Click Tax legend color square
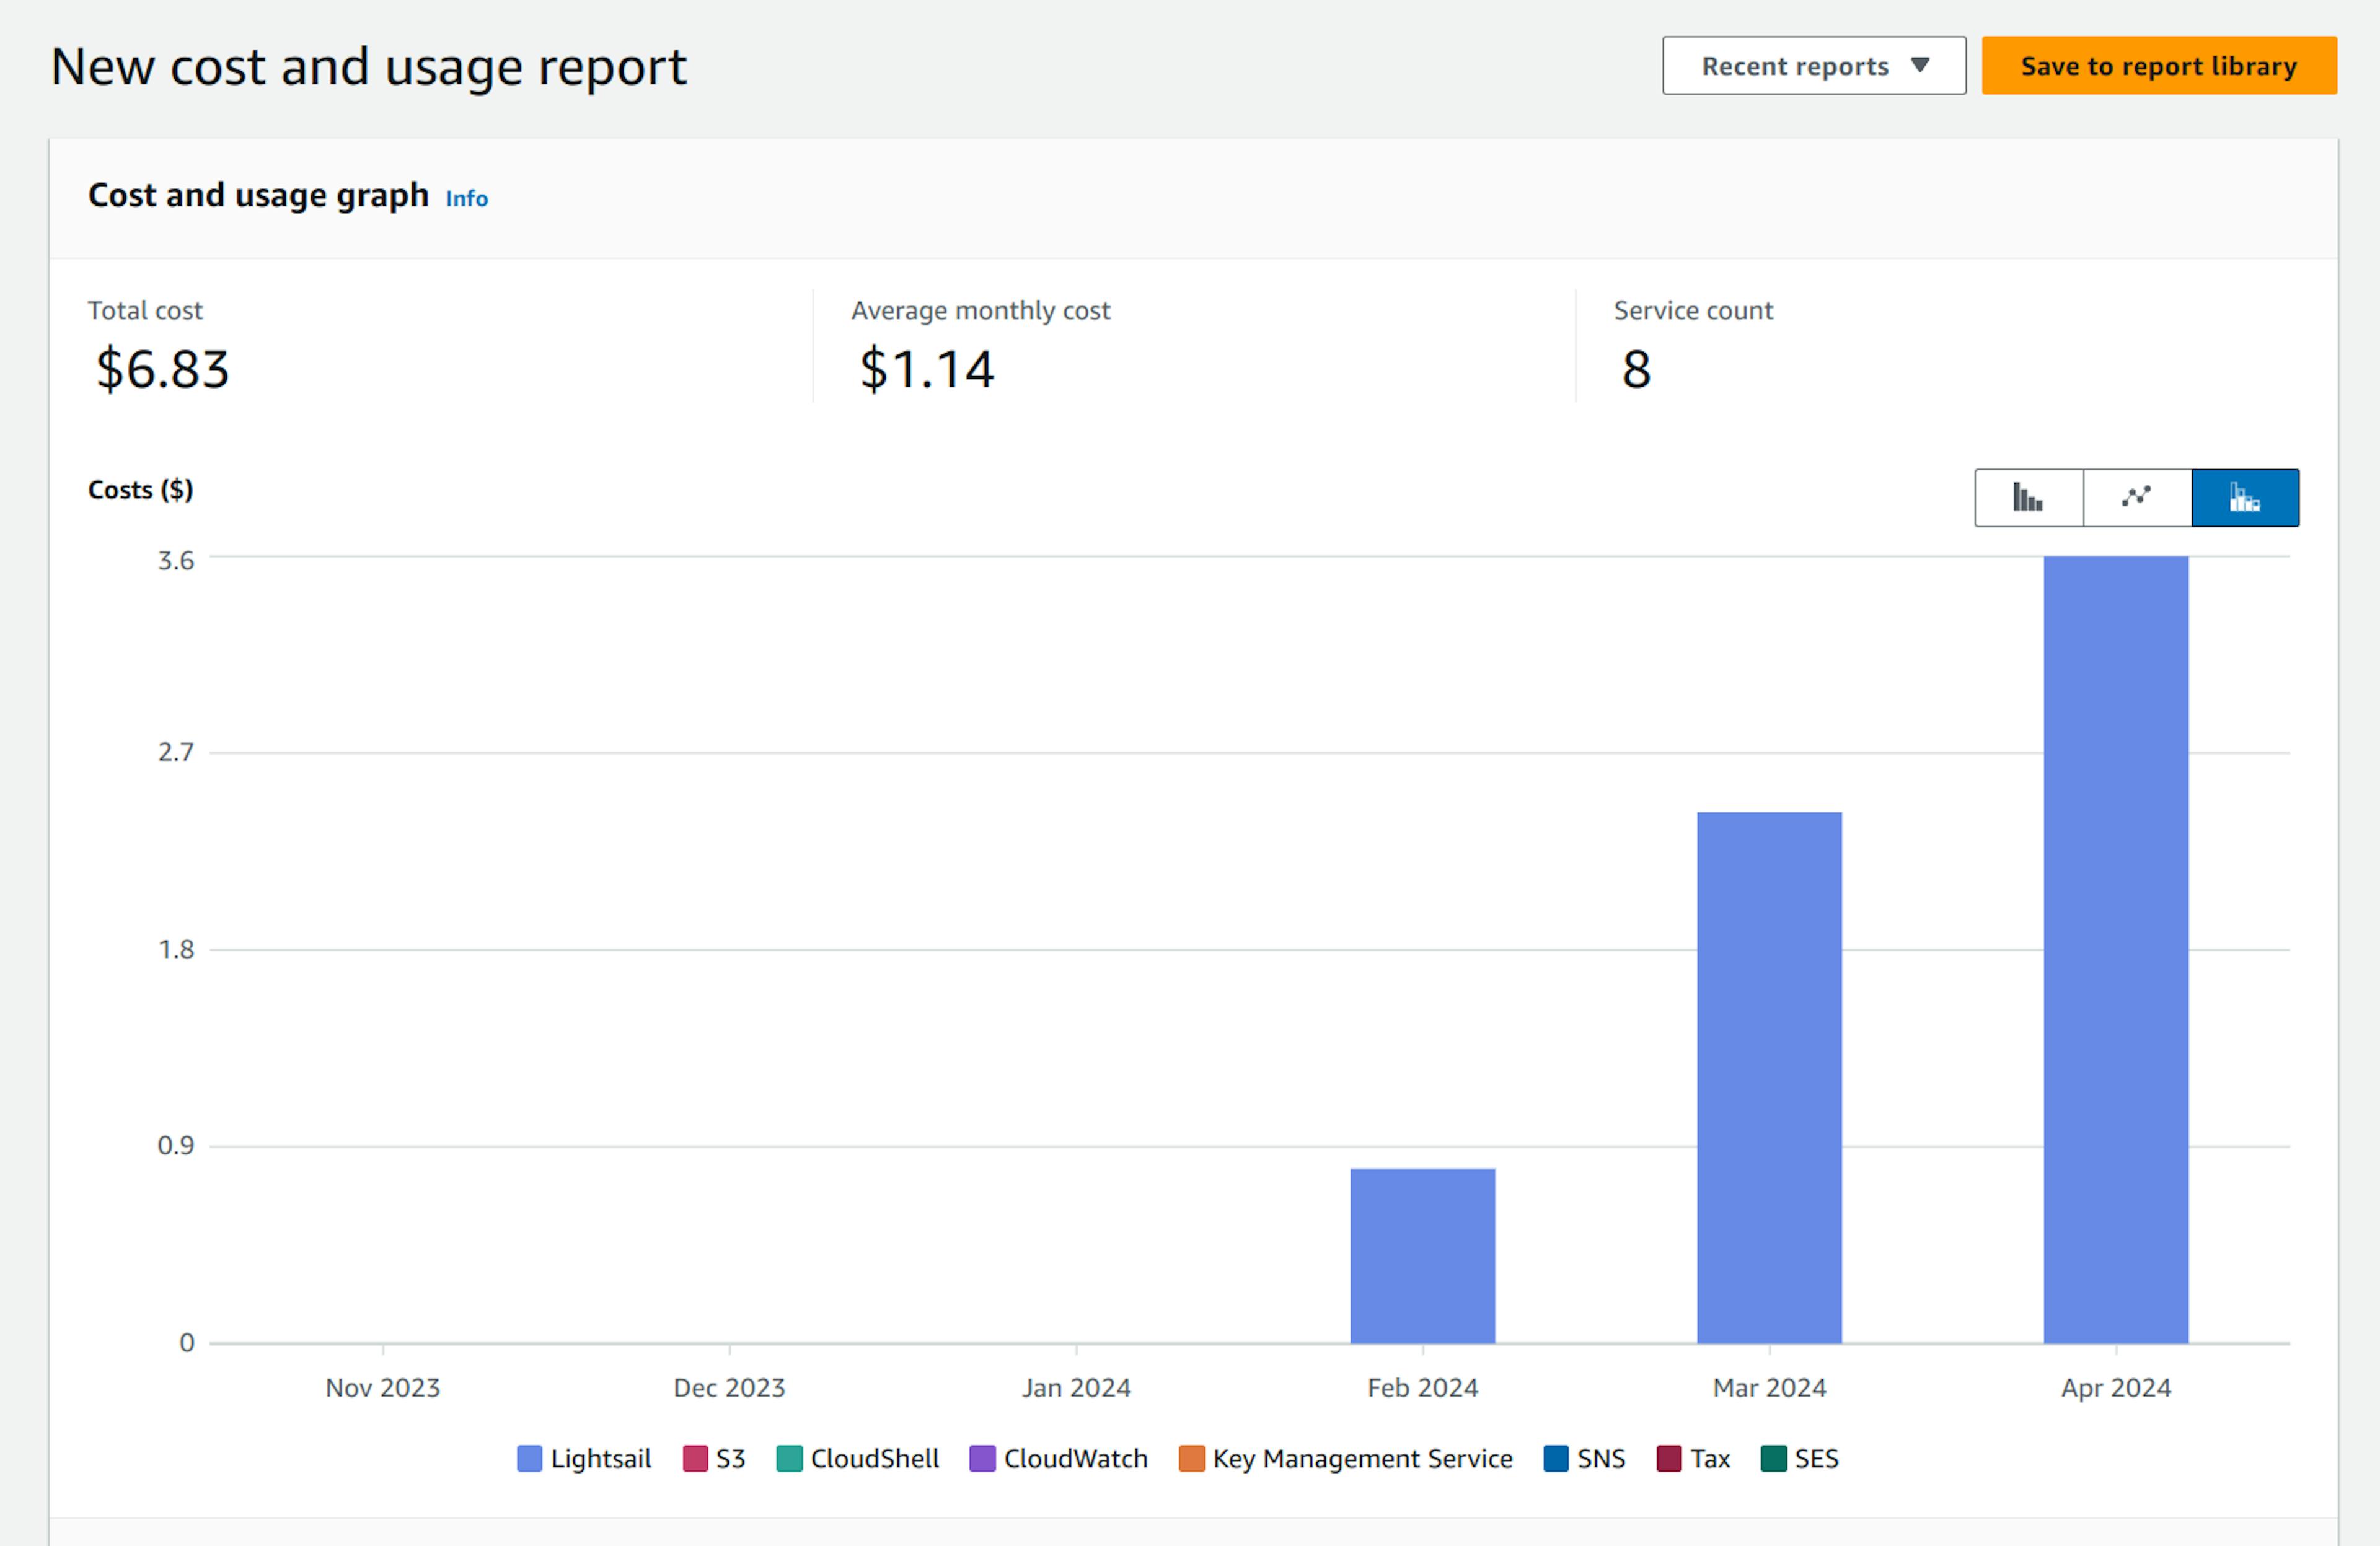2380x1546 pixels. pyautogui.click(x=1669, y=1458)
